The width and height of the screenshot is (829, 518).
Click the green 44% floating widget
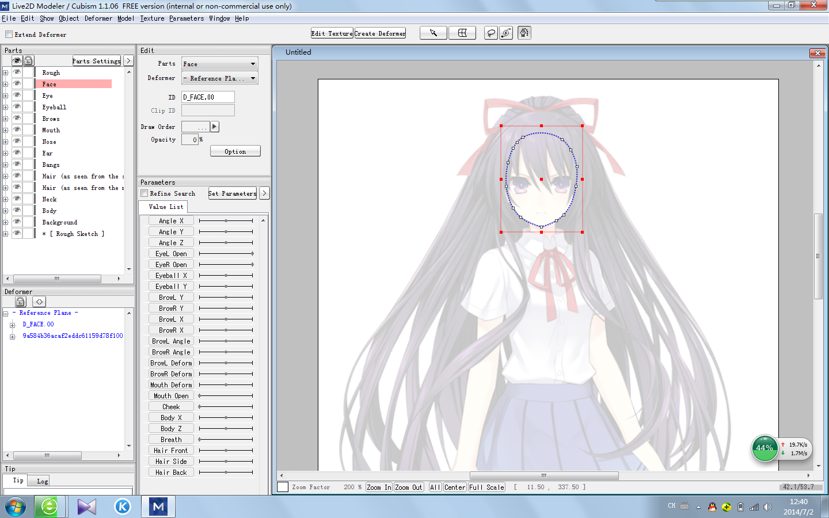(765, 448)
